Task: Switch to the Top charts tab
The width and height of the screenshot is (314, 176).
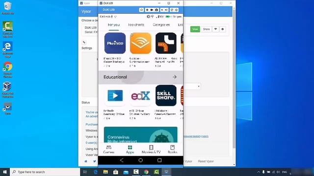Action: click(x=136, y=25)
